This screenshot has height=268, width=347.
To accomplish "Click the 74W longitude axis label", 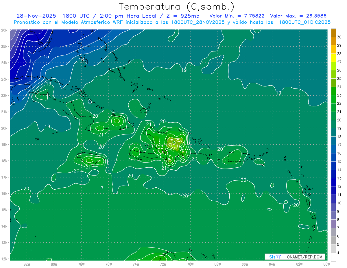I will pos(136,264).
